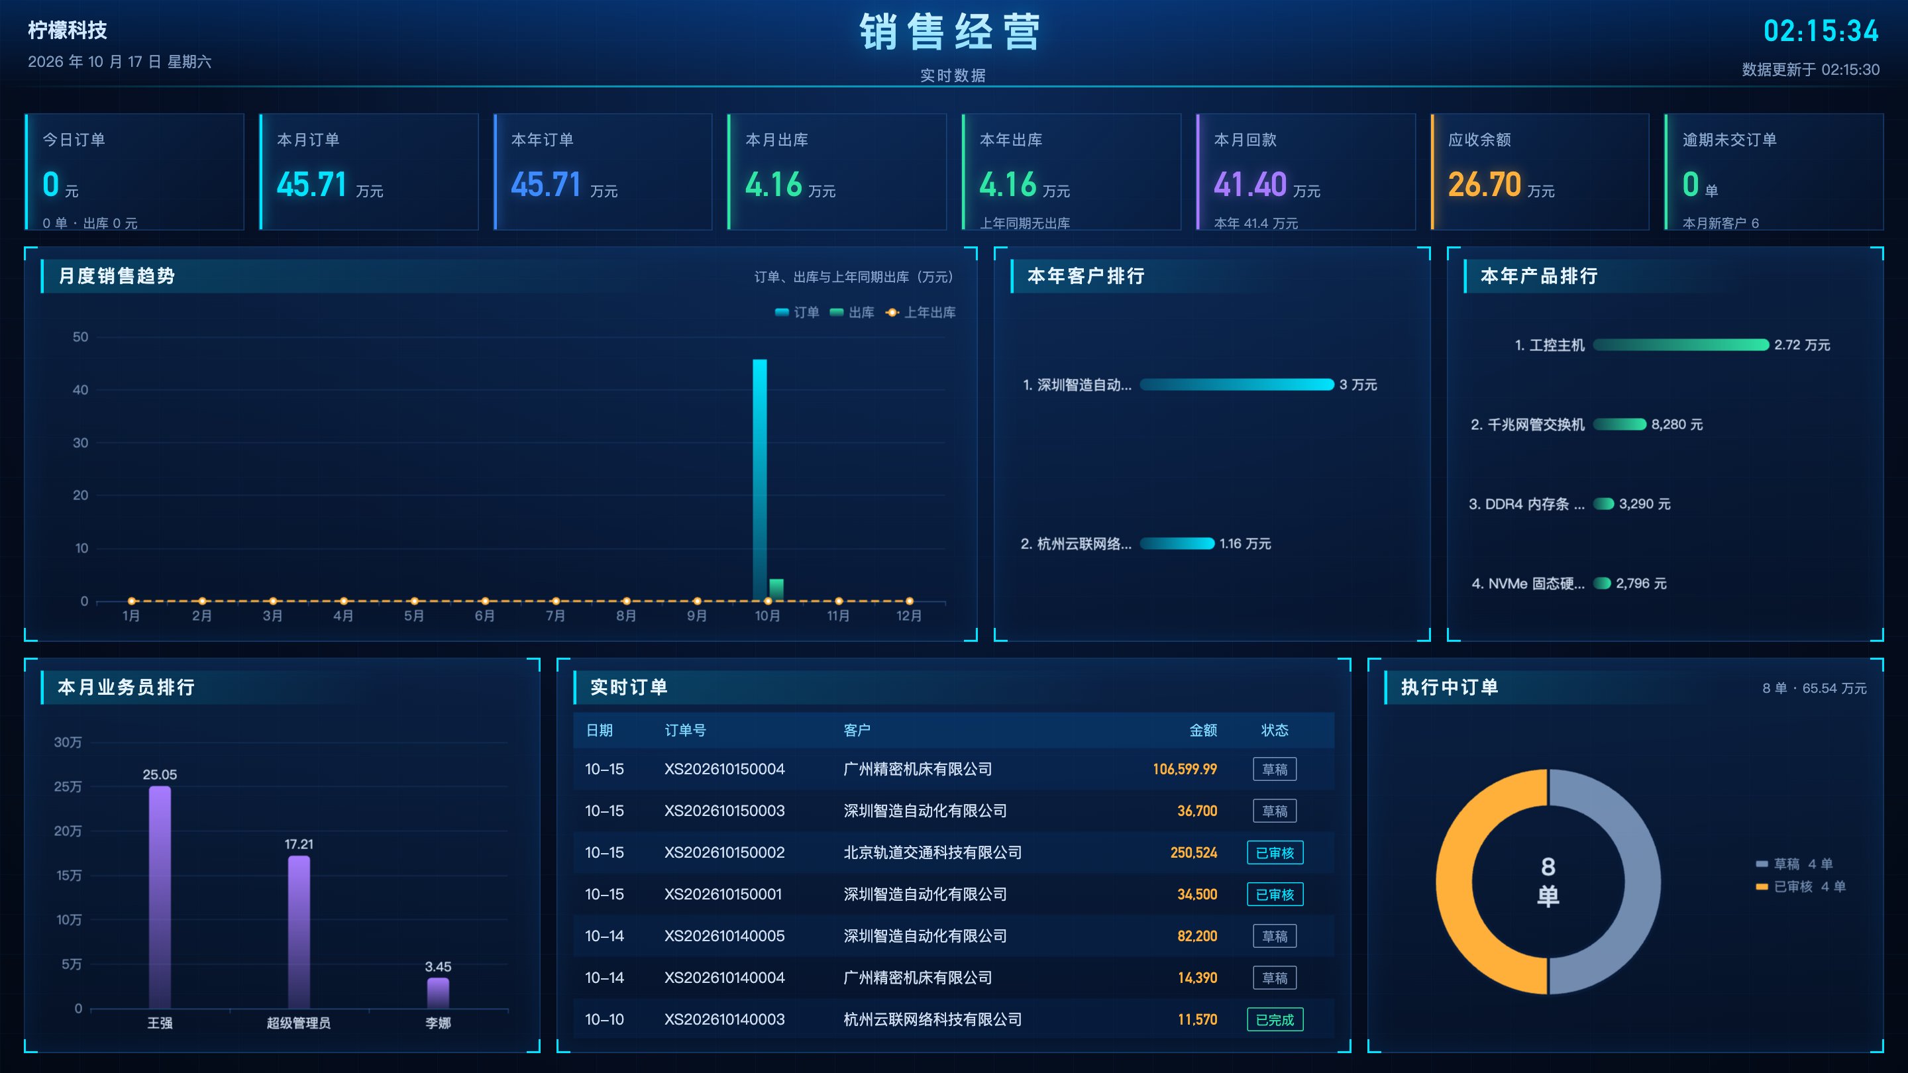Viewport: 1908px width, 1073px height.
Task: Click the 草稿 tag on order XS202610150004
Action: (1275, 770)
